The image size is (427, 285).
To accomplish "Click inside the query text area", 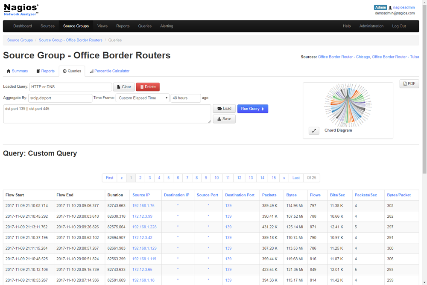I will (x=107, y=114).
